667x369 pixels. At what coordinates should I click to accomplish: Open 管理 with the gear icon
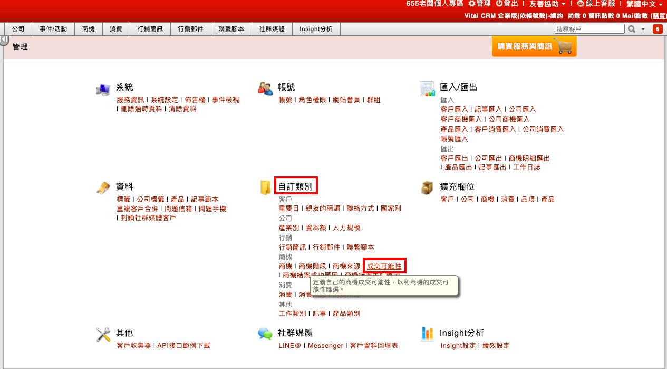pos(479,4)
